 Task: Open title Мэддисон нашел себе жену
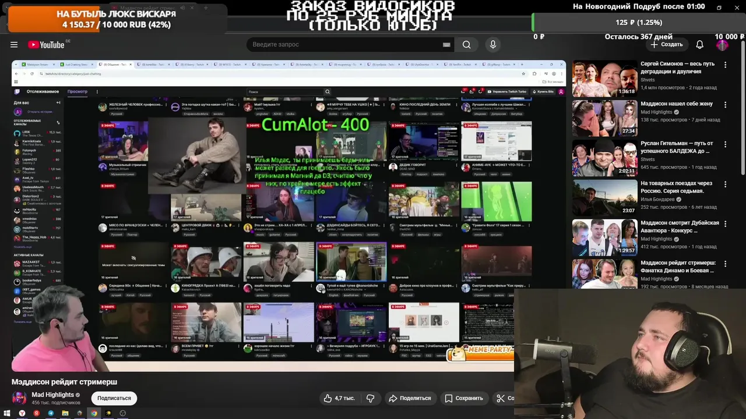[677, 104]
